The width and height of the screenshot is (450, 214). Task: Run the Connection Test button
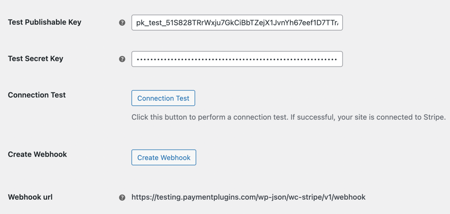163,98
